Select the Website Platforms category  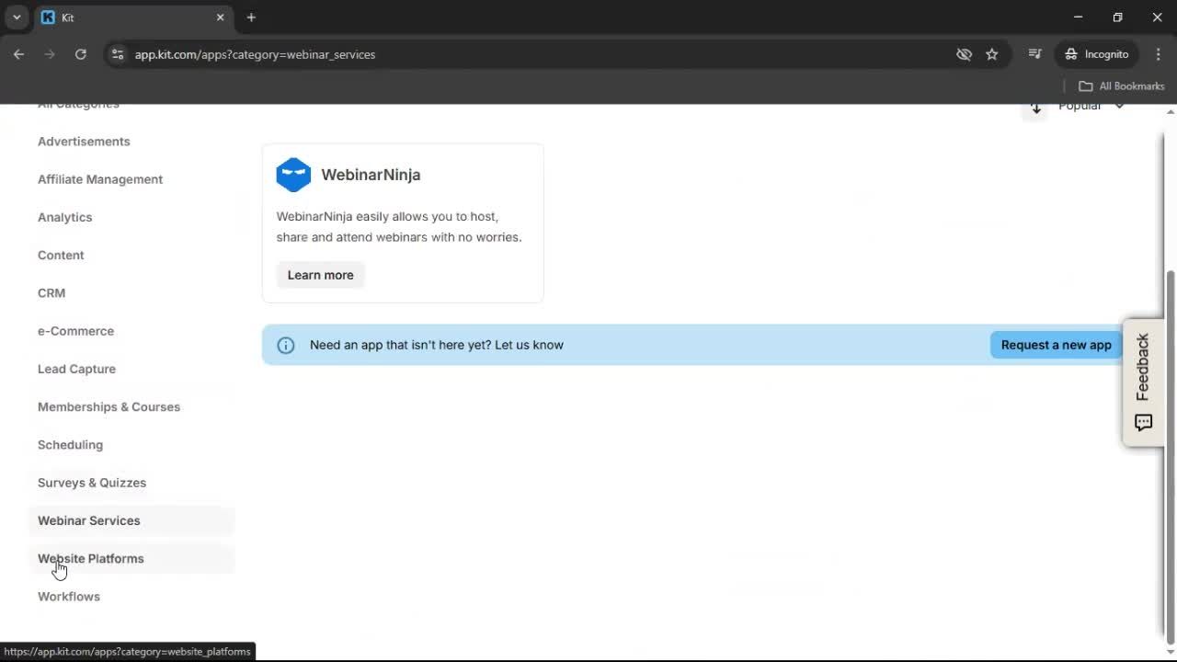click(x=90, y=558)
